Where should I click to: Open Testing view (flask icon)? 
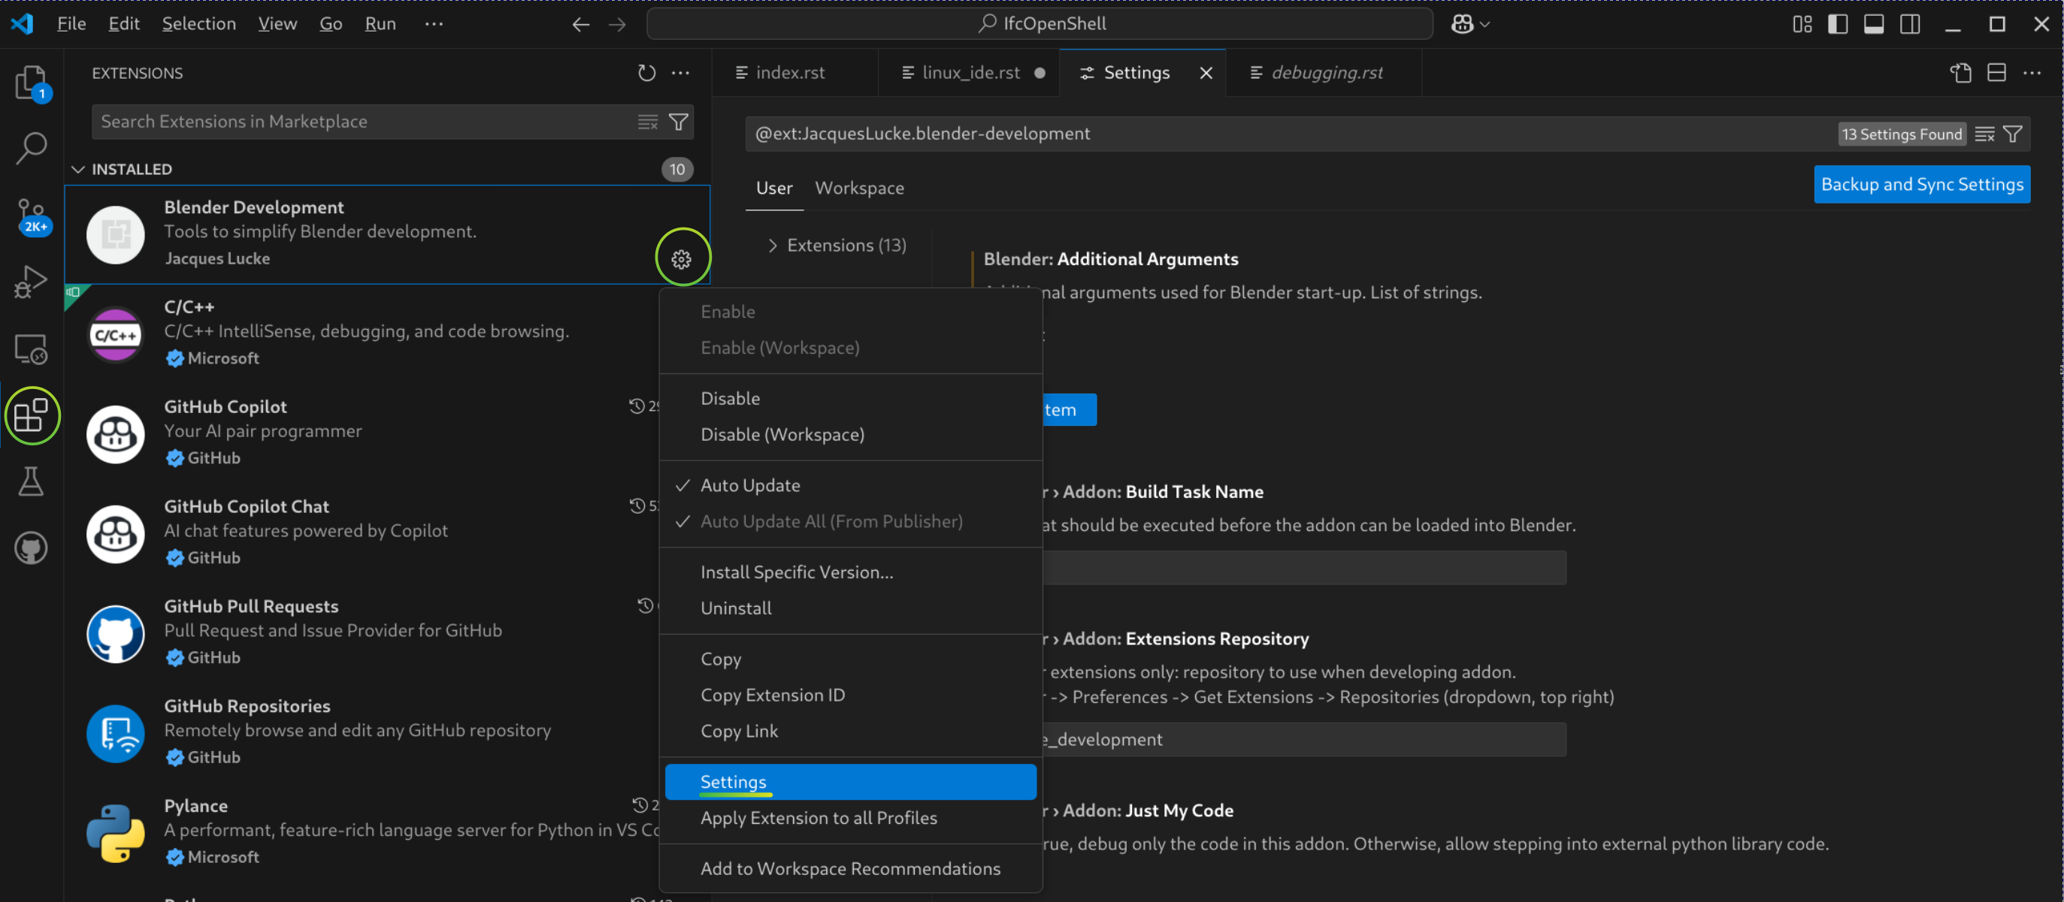(x=32, y=481)
